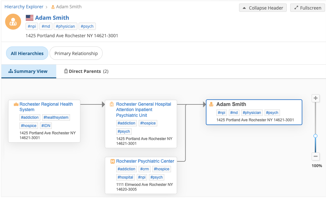Click the zoom slider handle
The width and height of the screenshot is (326, 198).
pos(315,136)
